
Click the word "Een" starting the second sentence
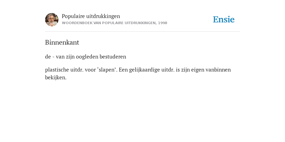point(123,70)
